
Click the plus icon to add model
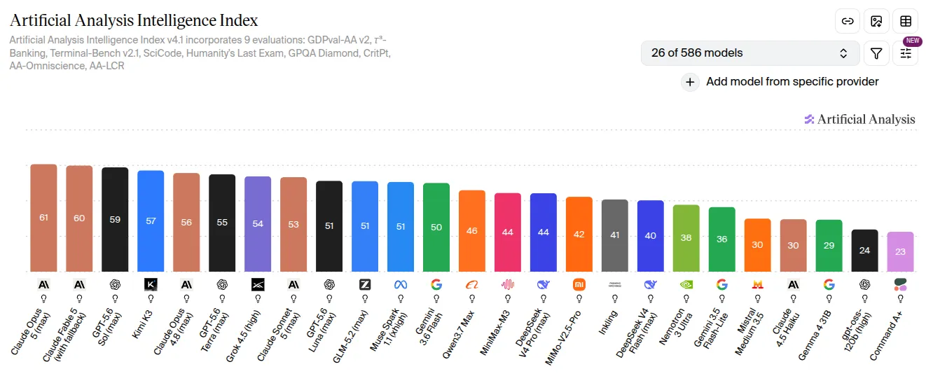(x=690, y=82)
